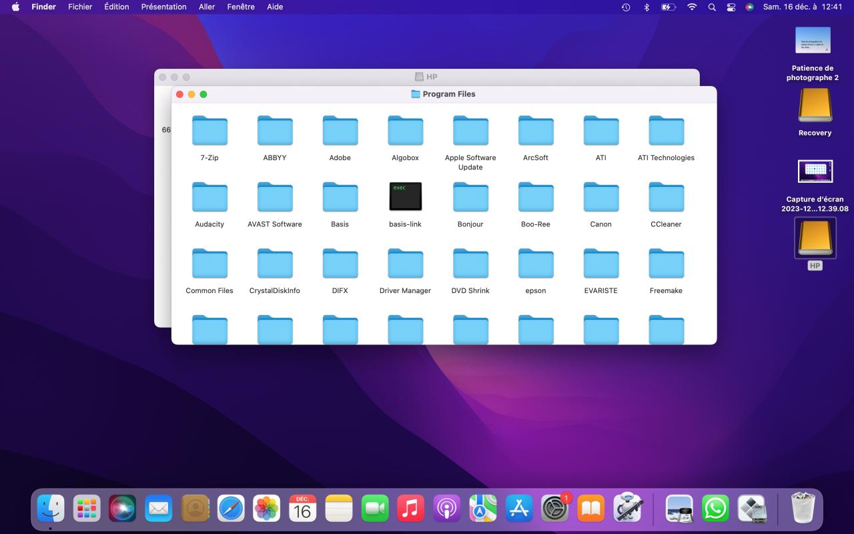Select the ATI folder icon

pos(601,131)
